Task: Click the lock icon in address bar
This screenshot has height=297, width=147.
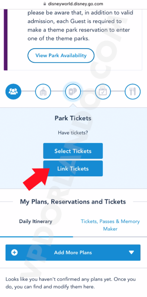Action: tap(45, 4)
